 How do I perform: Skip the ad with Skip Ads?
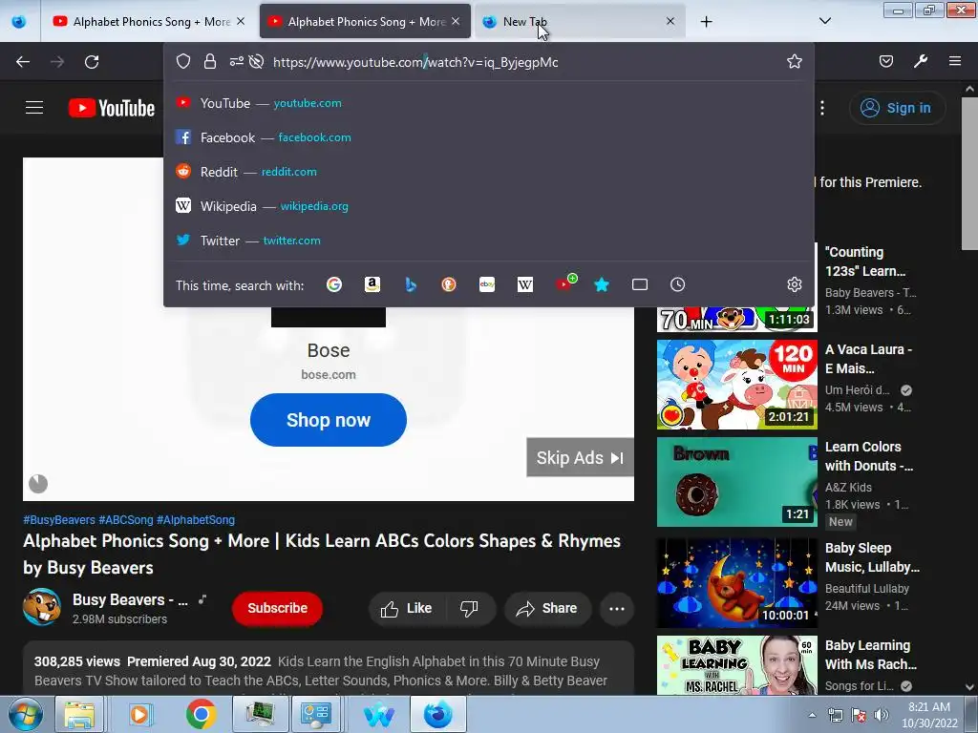point(580,457)
